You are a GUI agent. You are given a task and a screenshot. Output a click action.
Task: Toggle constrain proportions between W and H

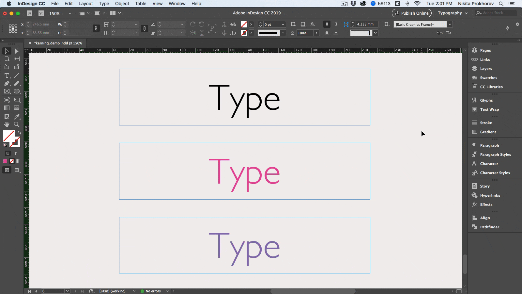(96, 28)
